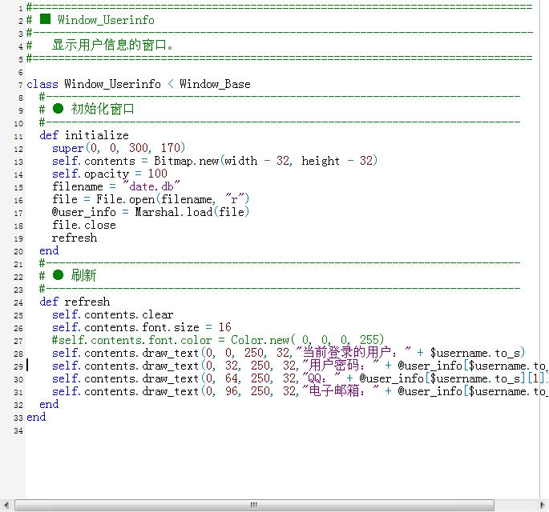The height and width of the screenshot is (512, 549).
Task: Click 'def initialize' on line 11
Action: [x=84, y=135]
